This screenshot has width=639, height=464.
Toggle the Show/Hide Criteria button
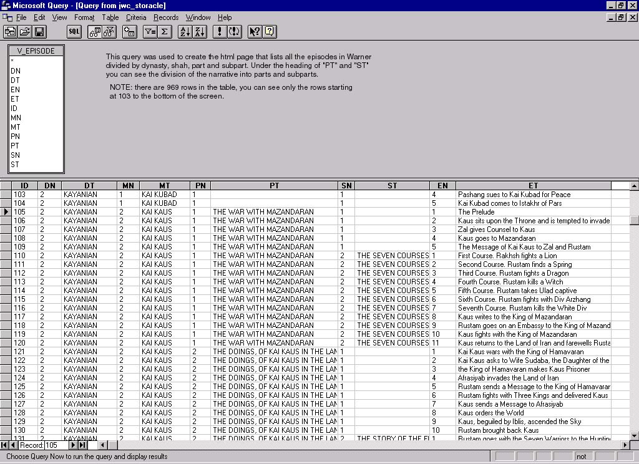[109, 31]
